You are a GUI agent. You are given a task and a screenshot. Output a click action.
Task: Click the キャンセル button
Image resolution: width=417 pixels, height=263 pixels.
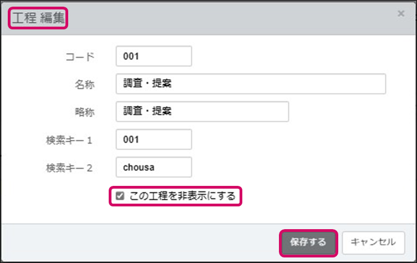pyautogui.click(x=373, y=242)
